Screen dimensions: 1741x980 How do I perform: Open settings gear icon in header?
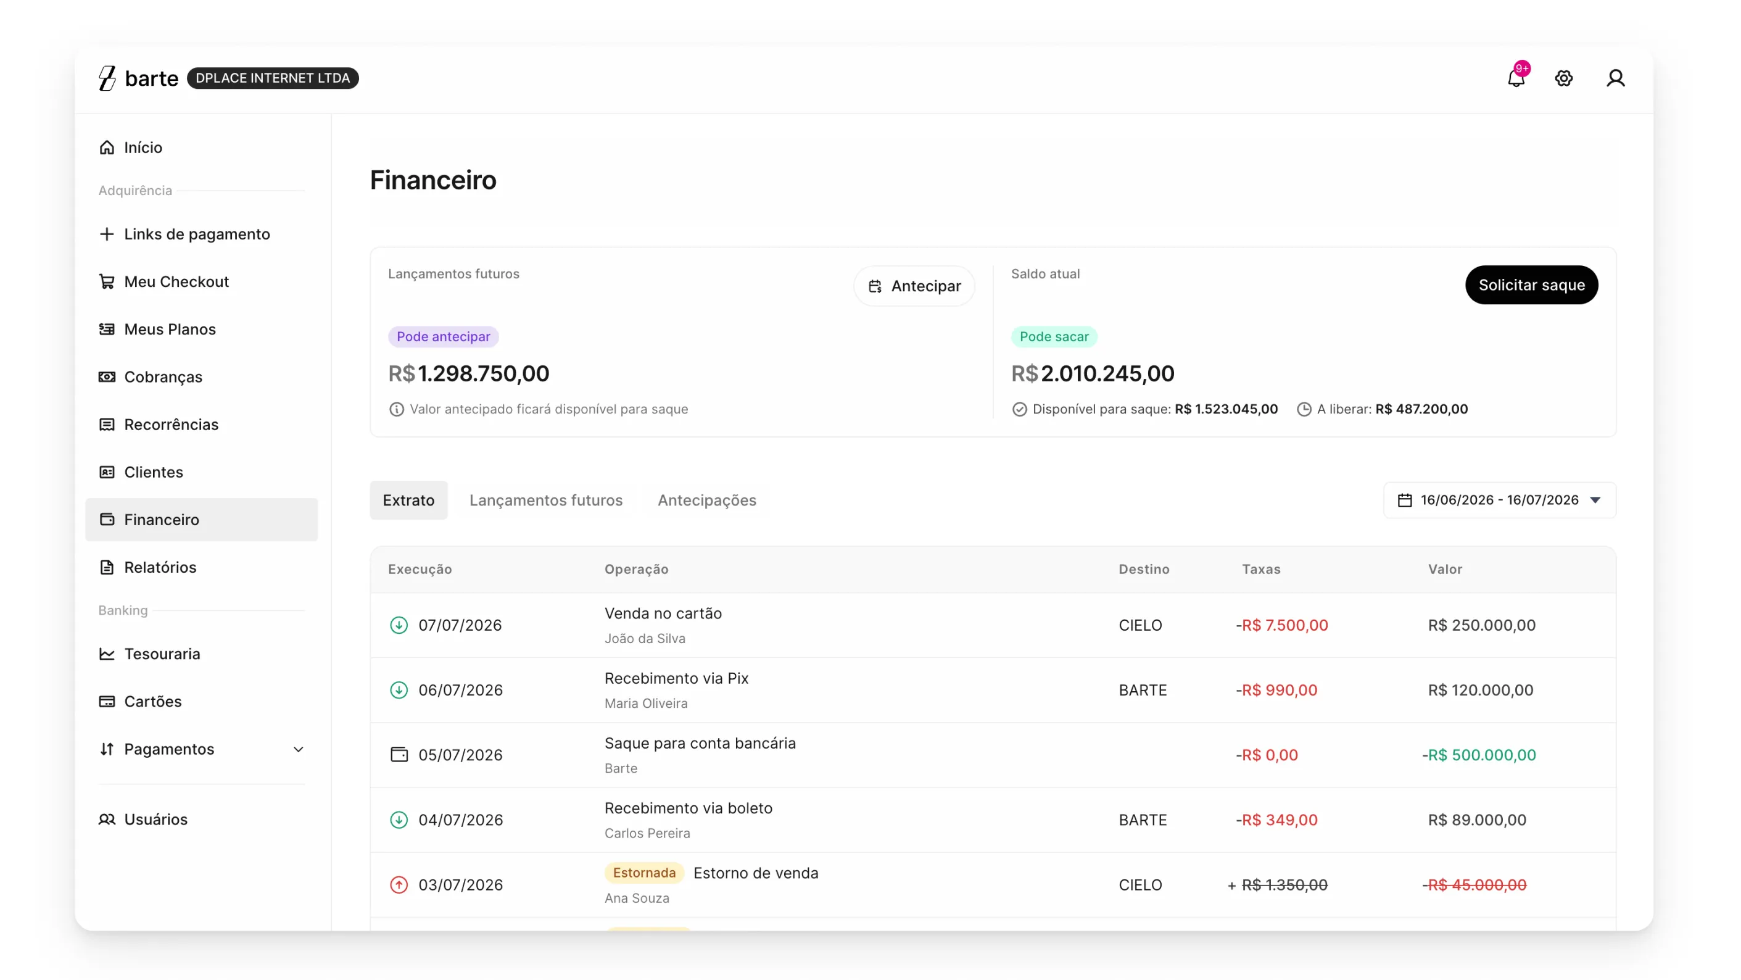pyautogui.click(x=1563, y=78)
